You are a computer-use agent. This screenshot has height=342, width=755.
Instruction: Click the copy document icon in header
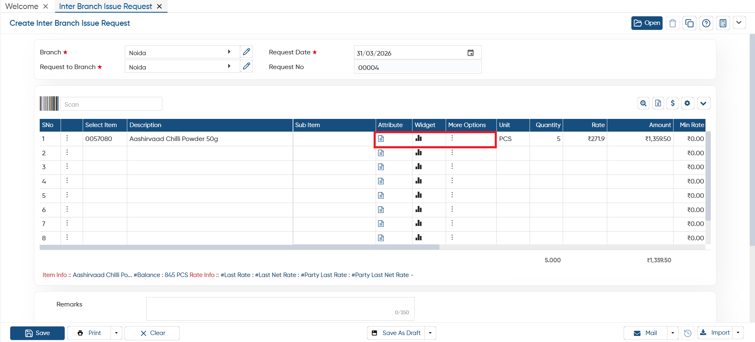pyautogui.click(x=689, y=23)
